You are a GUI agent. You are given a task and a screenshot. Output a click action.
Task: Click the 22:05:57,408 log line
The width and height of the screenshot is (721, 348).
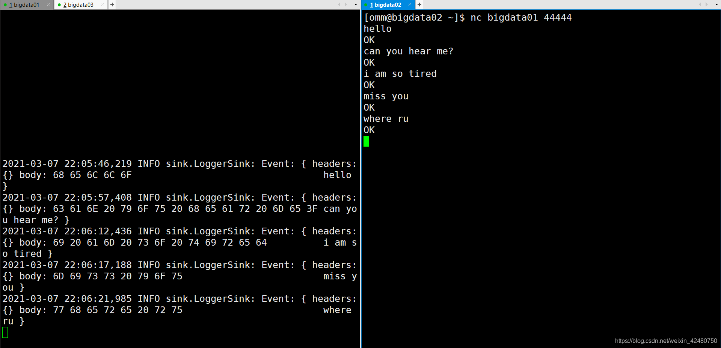179,198
